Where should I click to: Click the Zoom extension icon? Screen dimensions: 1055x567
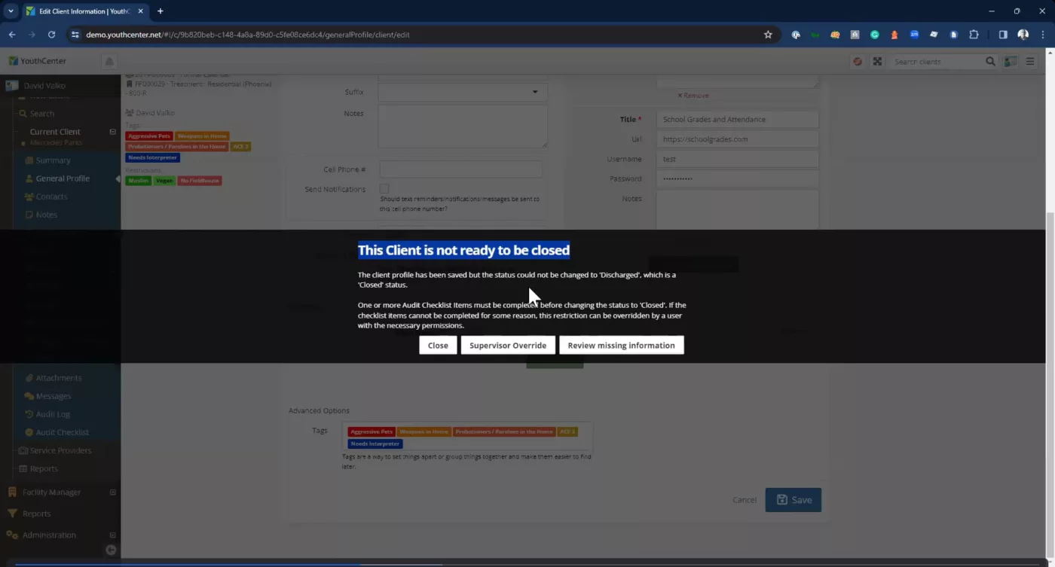914,35
